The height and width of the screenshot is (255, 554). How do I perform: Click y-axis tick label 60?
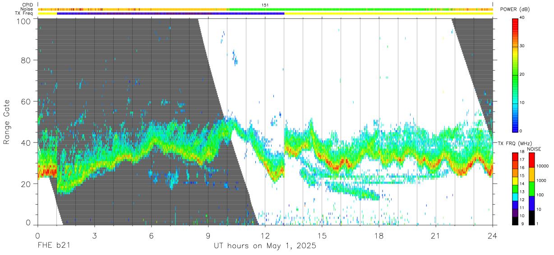[26, 101]
